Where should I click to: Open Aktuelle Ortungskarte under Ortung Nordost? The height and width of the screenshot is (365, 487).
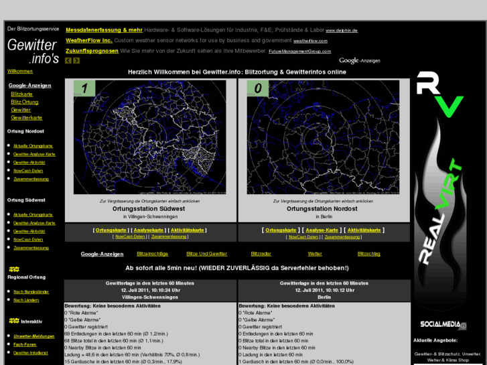(33, 146)
